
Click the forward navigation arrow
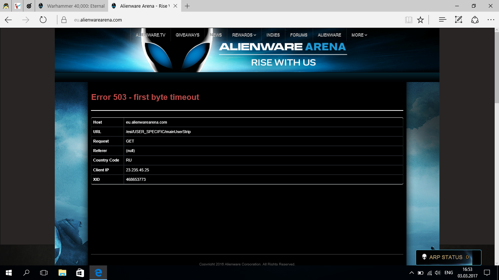pos(26,20)
